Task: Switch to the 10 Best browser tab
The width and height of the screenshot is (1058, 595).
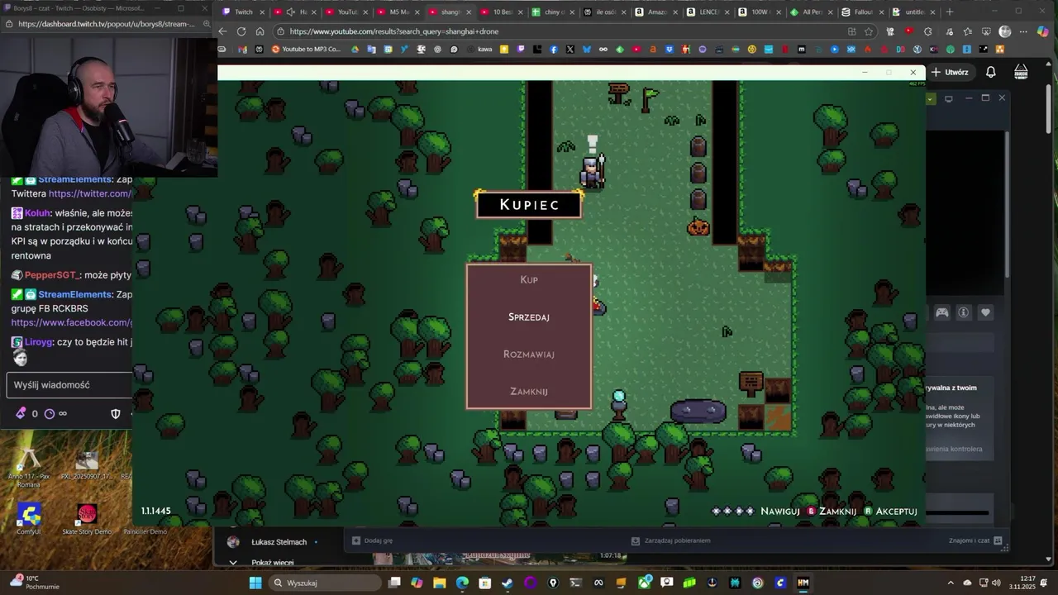Action: click(503, 12)
